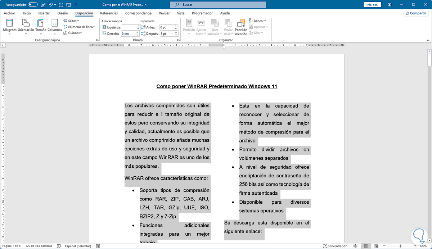Select the Disposición tab
The image size is (432, 249).
(x=84, y=13)
